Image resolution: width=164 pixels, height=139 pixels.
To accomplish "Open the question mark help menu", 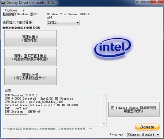I will click(23, 10).
